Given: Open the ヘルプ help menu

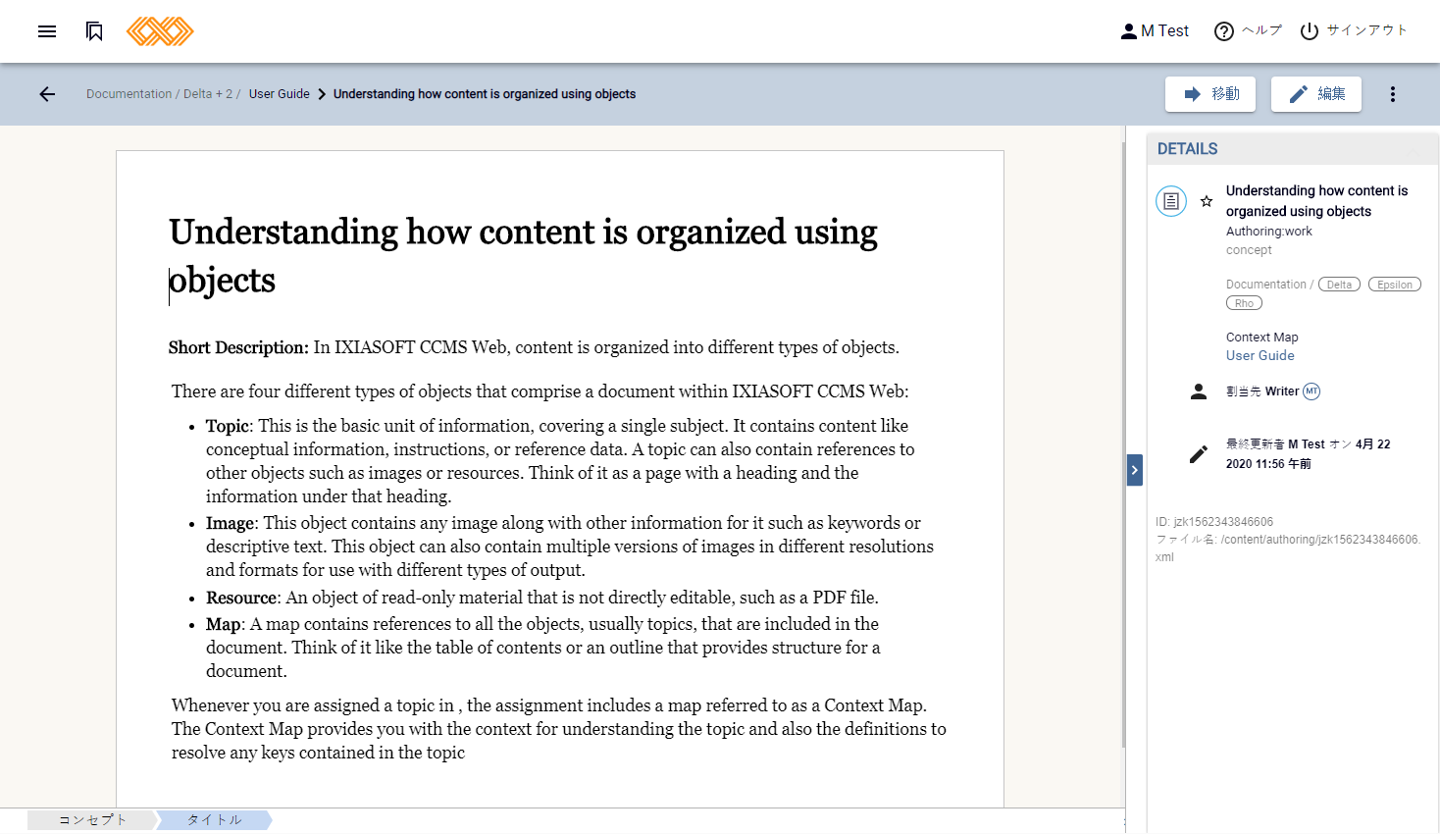Looking at the screenshot, I should 1248,31.
